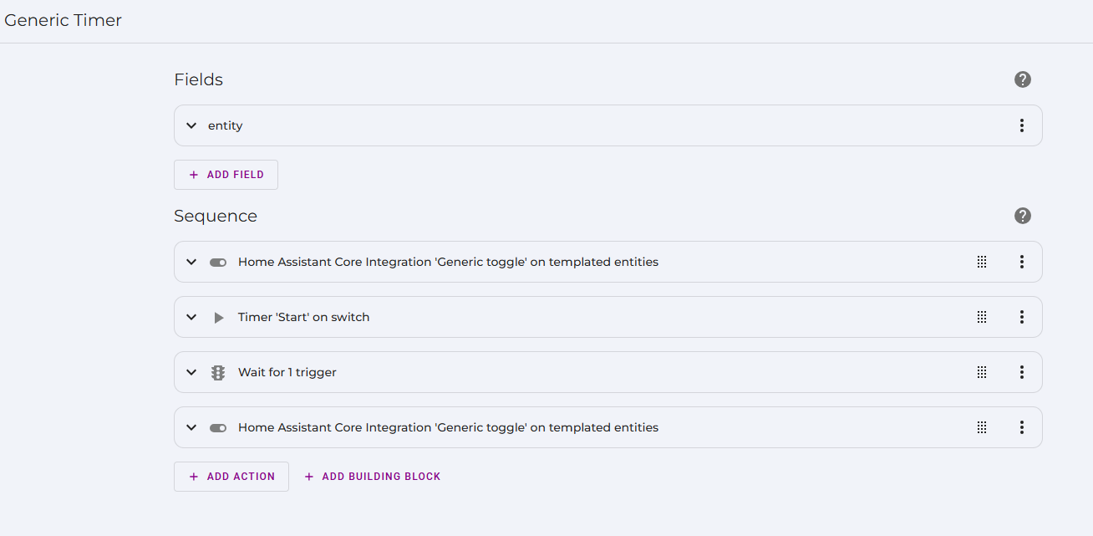Click the help icon beside Sequence heading
Screen dimensions: 1093x536
click(x=1022, y=216)
